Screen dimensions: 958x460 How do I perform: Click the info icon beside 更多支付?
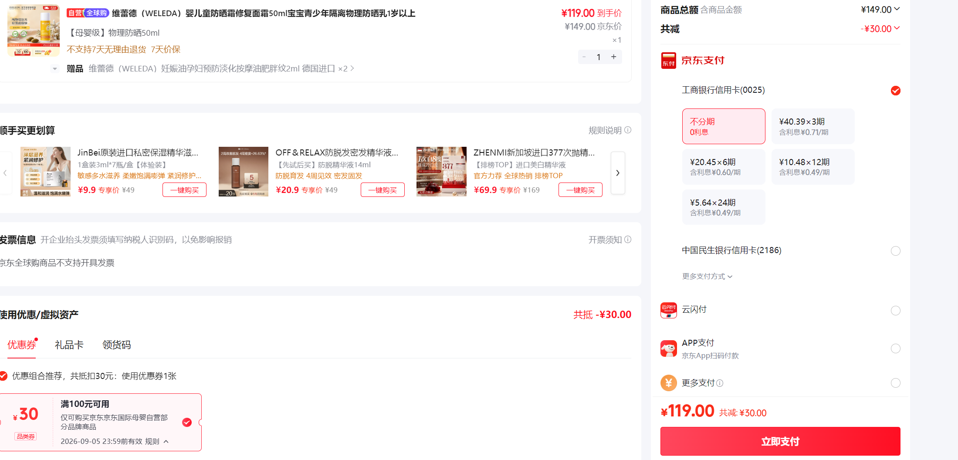tap(720, 383)
